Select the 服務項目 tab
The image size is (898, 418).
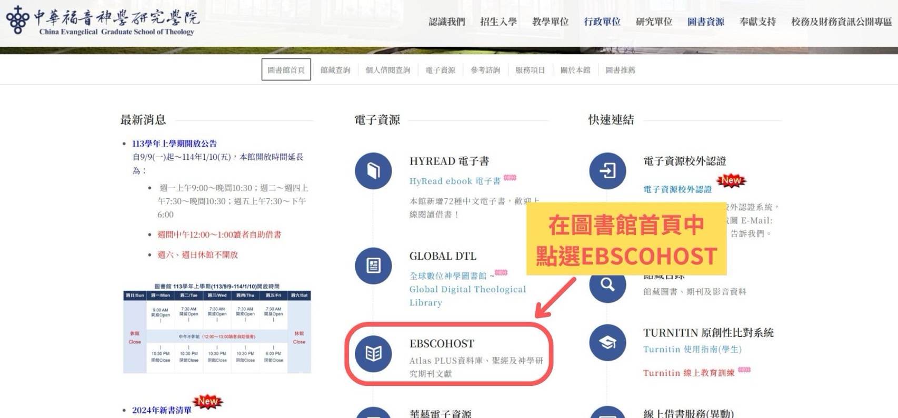[530, 70]
